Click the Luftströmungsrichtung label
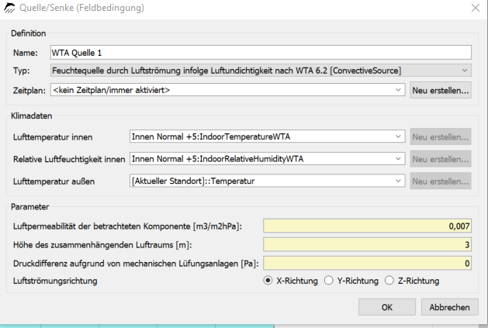Image resolution: width=488 pixels, height=328 pixels. click(55, 281)
